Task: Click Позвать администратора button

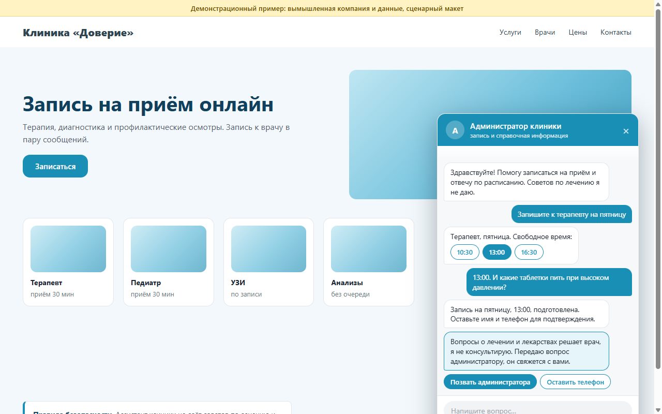Action: click(x=490, y=382)
